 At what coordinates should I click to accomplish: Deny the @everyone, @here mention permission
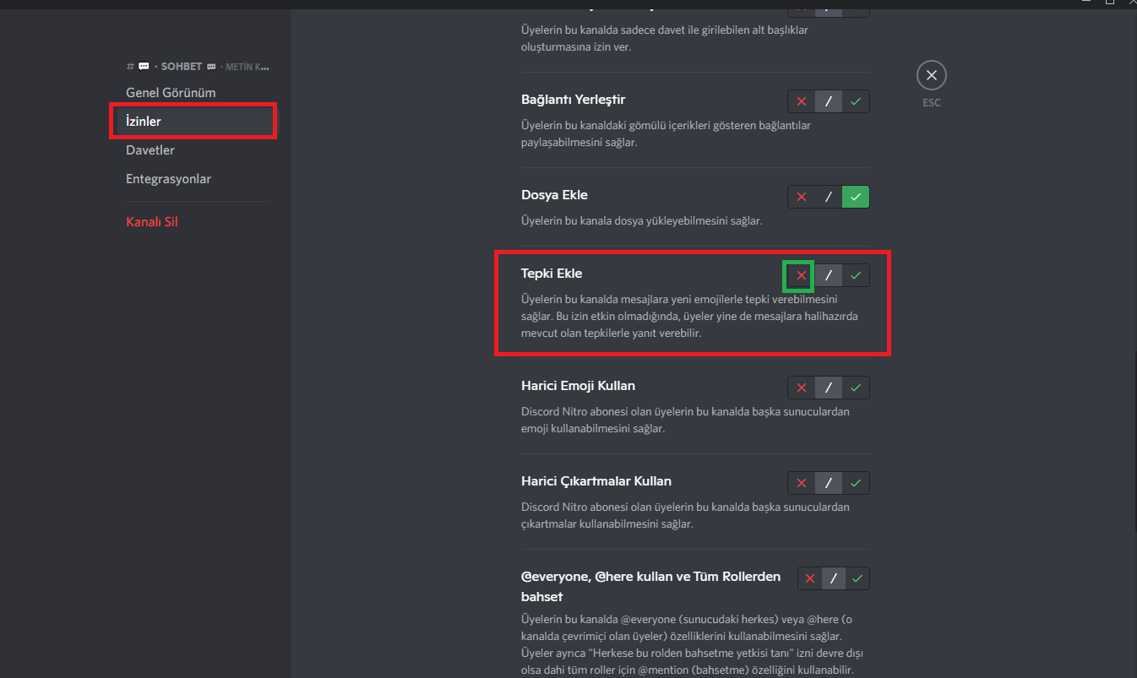(810, 578)
